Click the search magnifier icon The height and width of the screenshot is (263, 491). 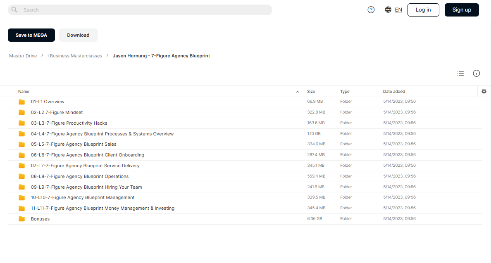coord(14,9)
